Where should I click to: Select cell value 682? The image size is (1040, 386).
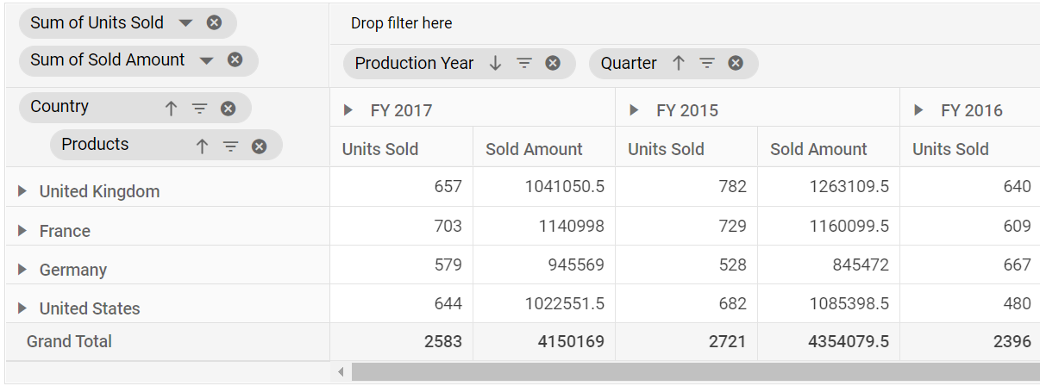pyautogui.click(x=686, y=303)
